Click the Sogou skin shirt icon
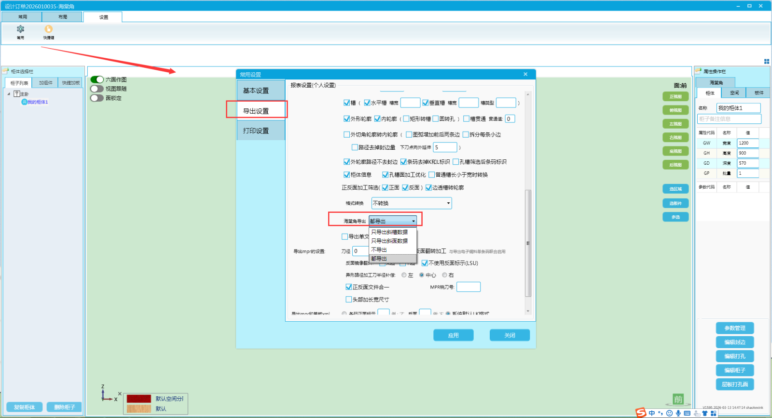This screenshot has width=772, height=418. click(x=704, y=413)
